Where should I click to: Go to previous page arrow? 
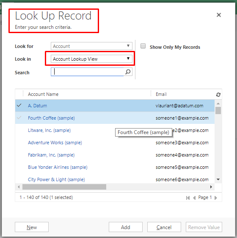click(194, 198)
